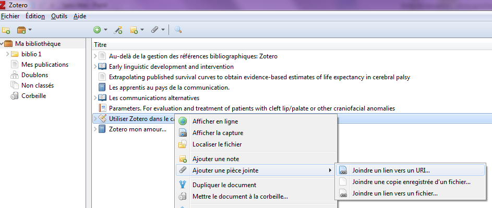Expand the Les communications alternatives arrow
Image resolution: width=492 pixels, height=208 pixels.
[95, 98]
